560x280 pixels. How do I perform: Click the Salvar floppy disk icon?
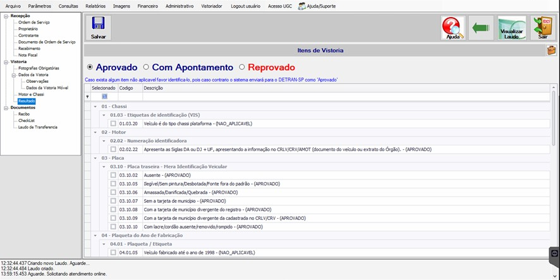pos(98,24)
